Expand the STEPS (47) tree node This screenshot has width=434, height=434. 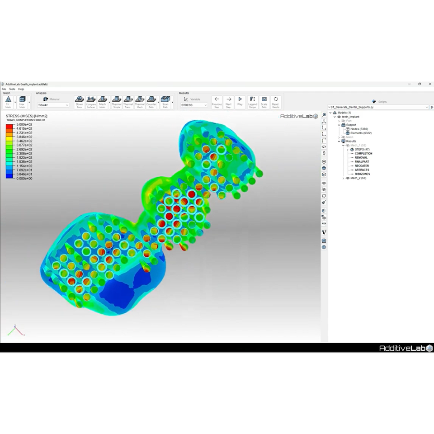pos(348,150)
